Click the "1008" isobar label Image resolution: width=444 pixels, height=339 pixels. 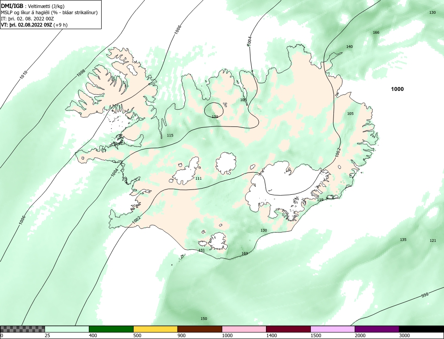pyautogui.click(x=81, y=73)
